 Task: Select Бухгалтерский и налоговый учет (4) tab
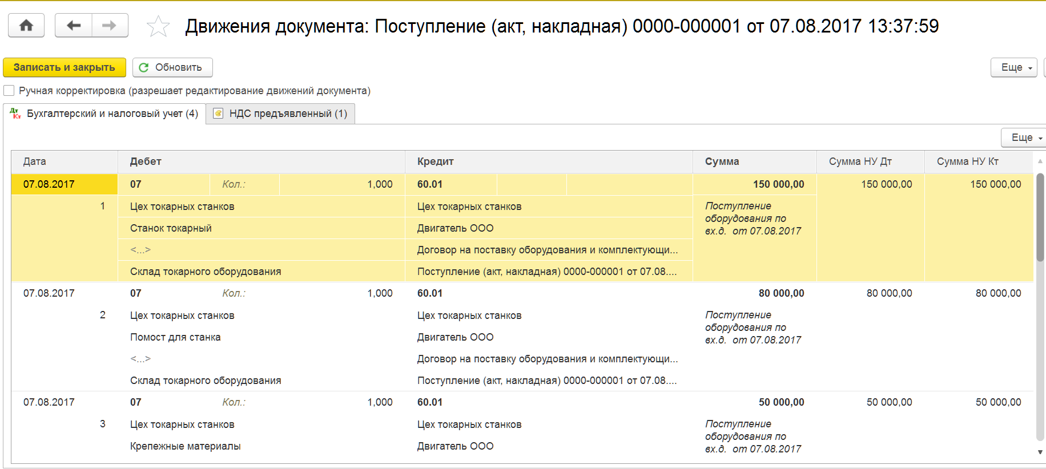tap(104, 114)
